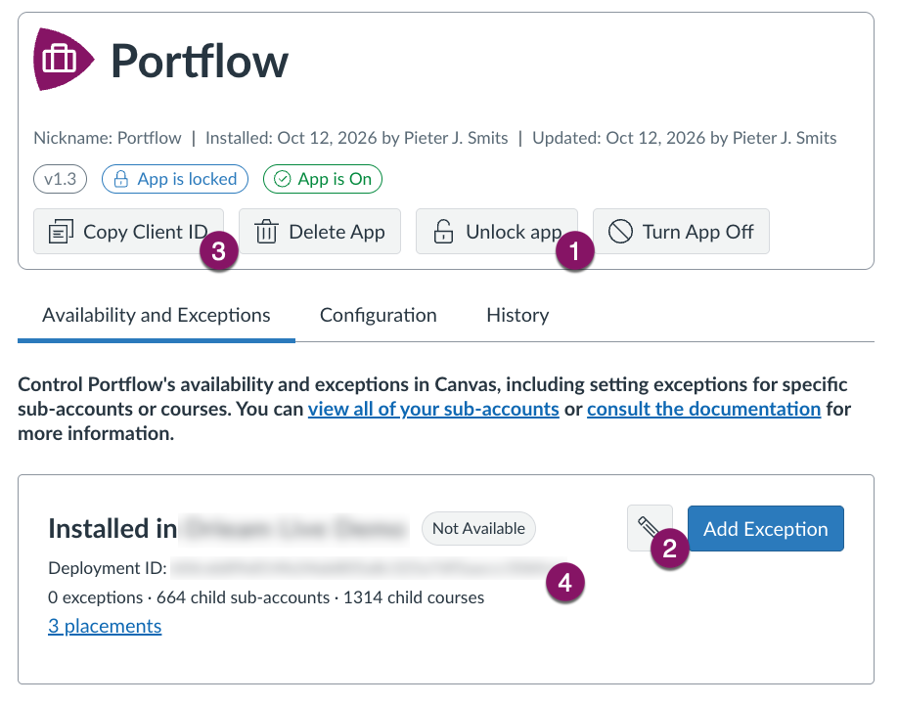
Task: Open 'view all of your sub-accounts' link
Action: [x=433, y=409]
